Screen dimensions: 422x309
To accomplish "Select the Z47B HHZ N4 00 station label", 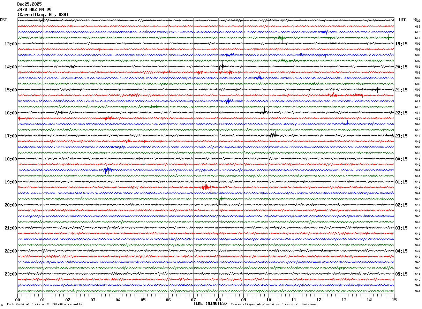I will click(34, 9).
